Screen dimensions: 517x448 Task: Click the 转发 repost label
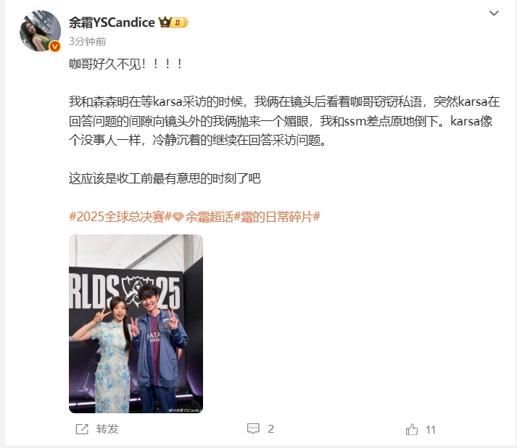[x=107, y=429]
